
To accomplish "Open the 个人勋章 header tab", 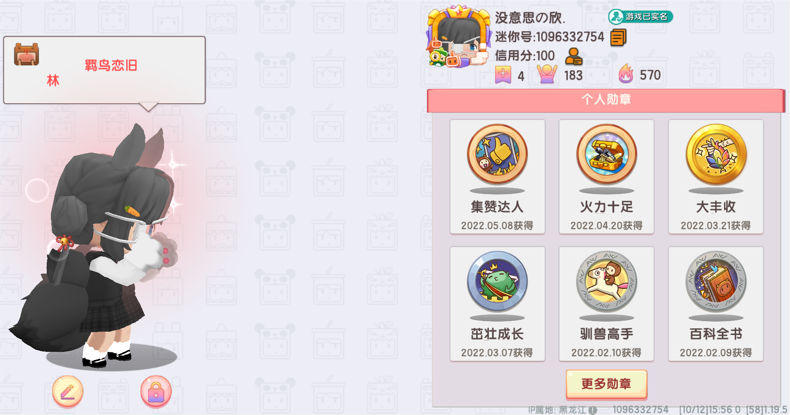I will tap(606, 100).
